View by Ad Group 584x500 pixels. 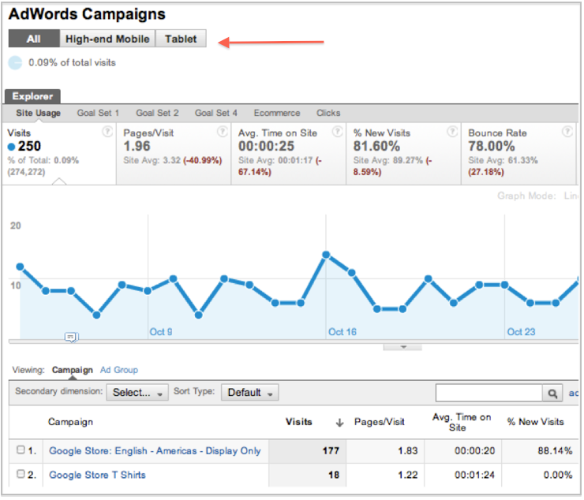pyautogui.click(x=119, y=369)
